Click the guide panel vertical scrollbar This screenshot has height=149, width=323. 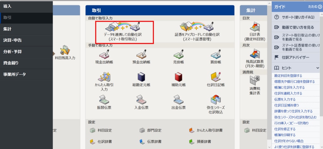tap(321, 62)
